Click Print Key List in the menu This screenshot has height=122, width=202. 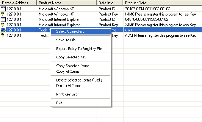[x=81, y=94]
